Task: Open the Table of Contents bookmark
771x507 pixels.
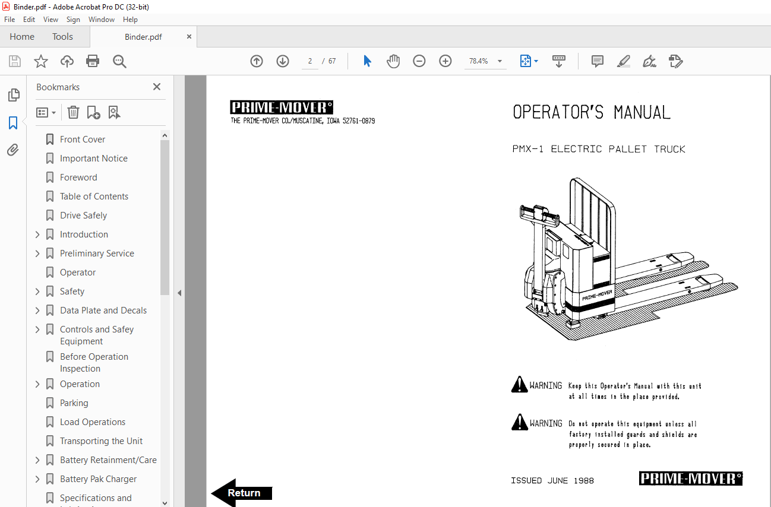Action: coord(94,197)
